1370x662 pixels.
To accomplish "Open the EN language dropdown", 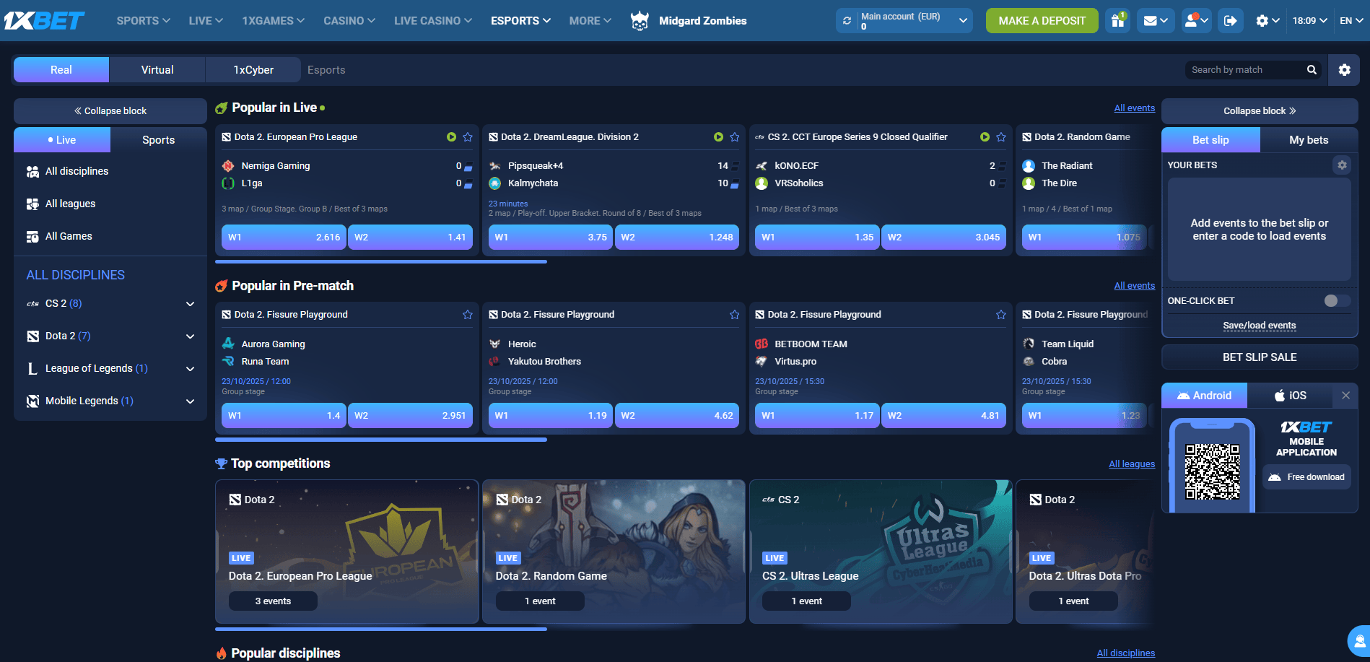I will (x=1351, y=21).
